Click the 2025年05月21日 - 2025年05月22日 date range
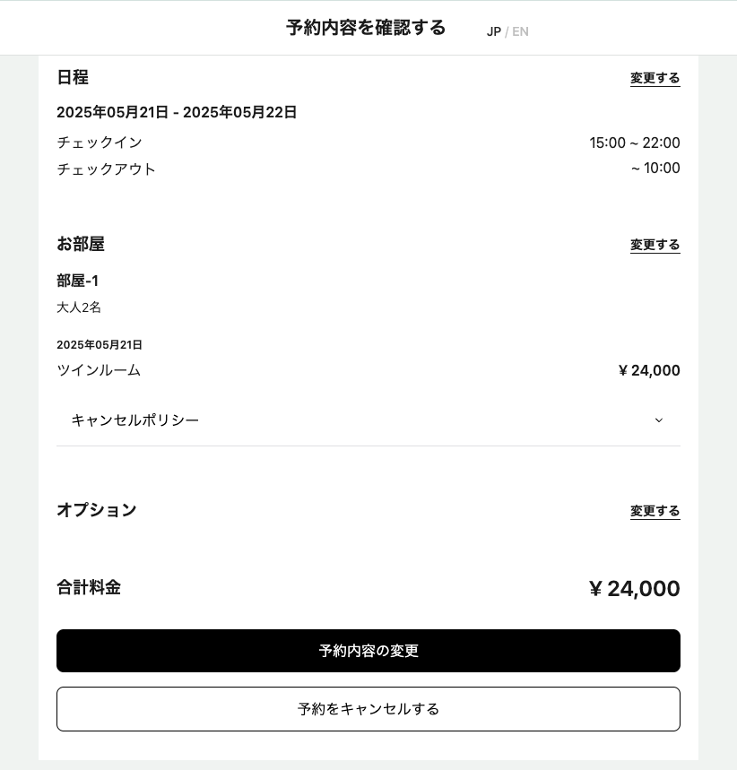Viewport: 737px width, 770px height. [177, 112]
